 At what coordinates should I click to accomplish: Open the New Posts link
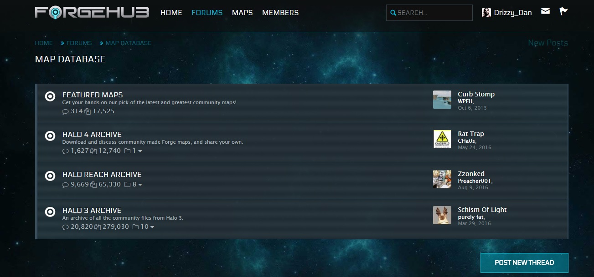548,43
